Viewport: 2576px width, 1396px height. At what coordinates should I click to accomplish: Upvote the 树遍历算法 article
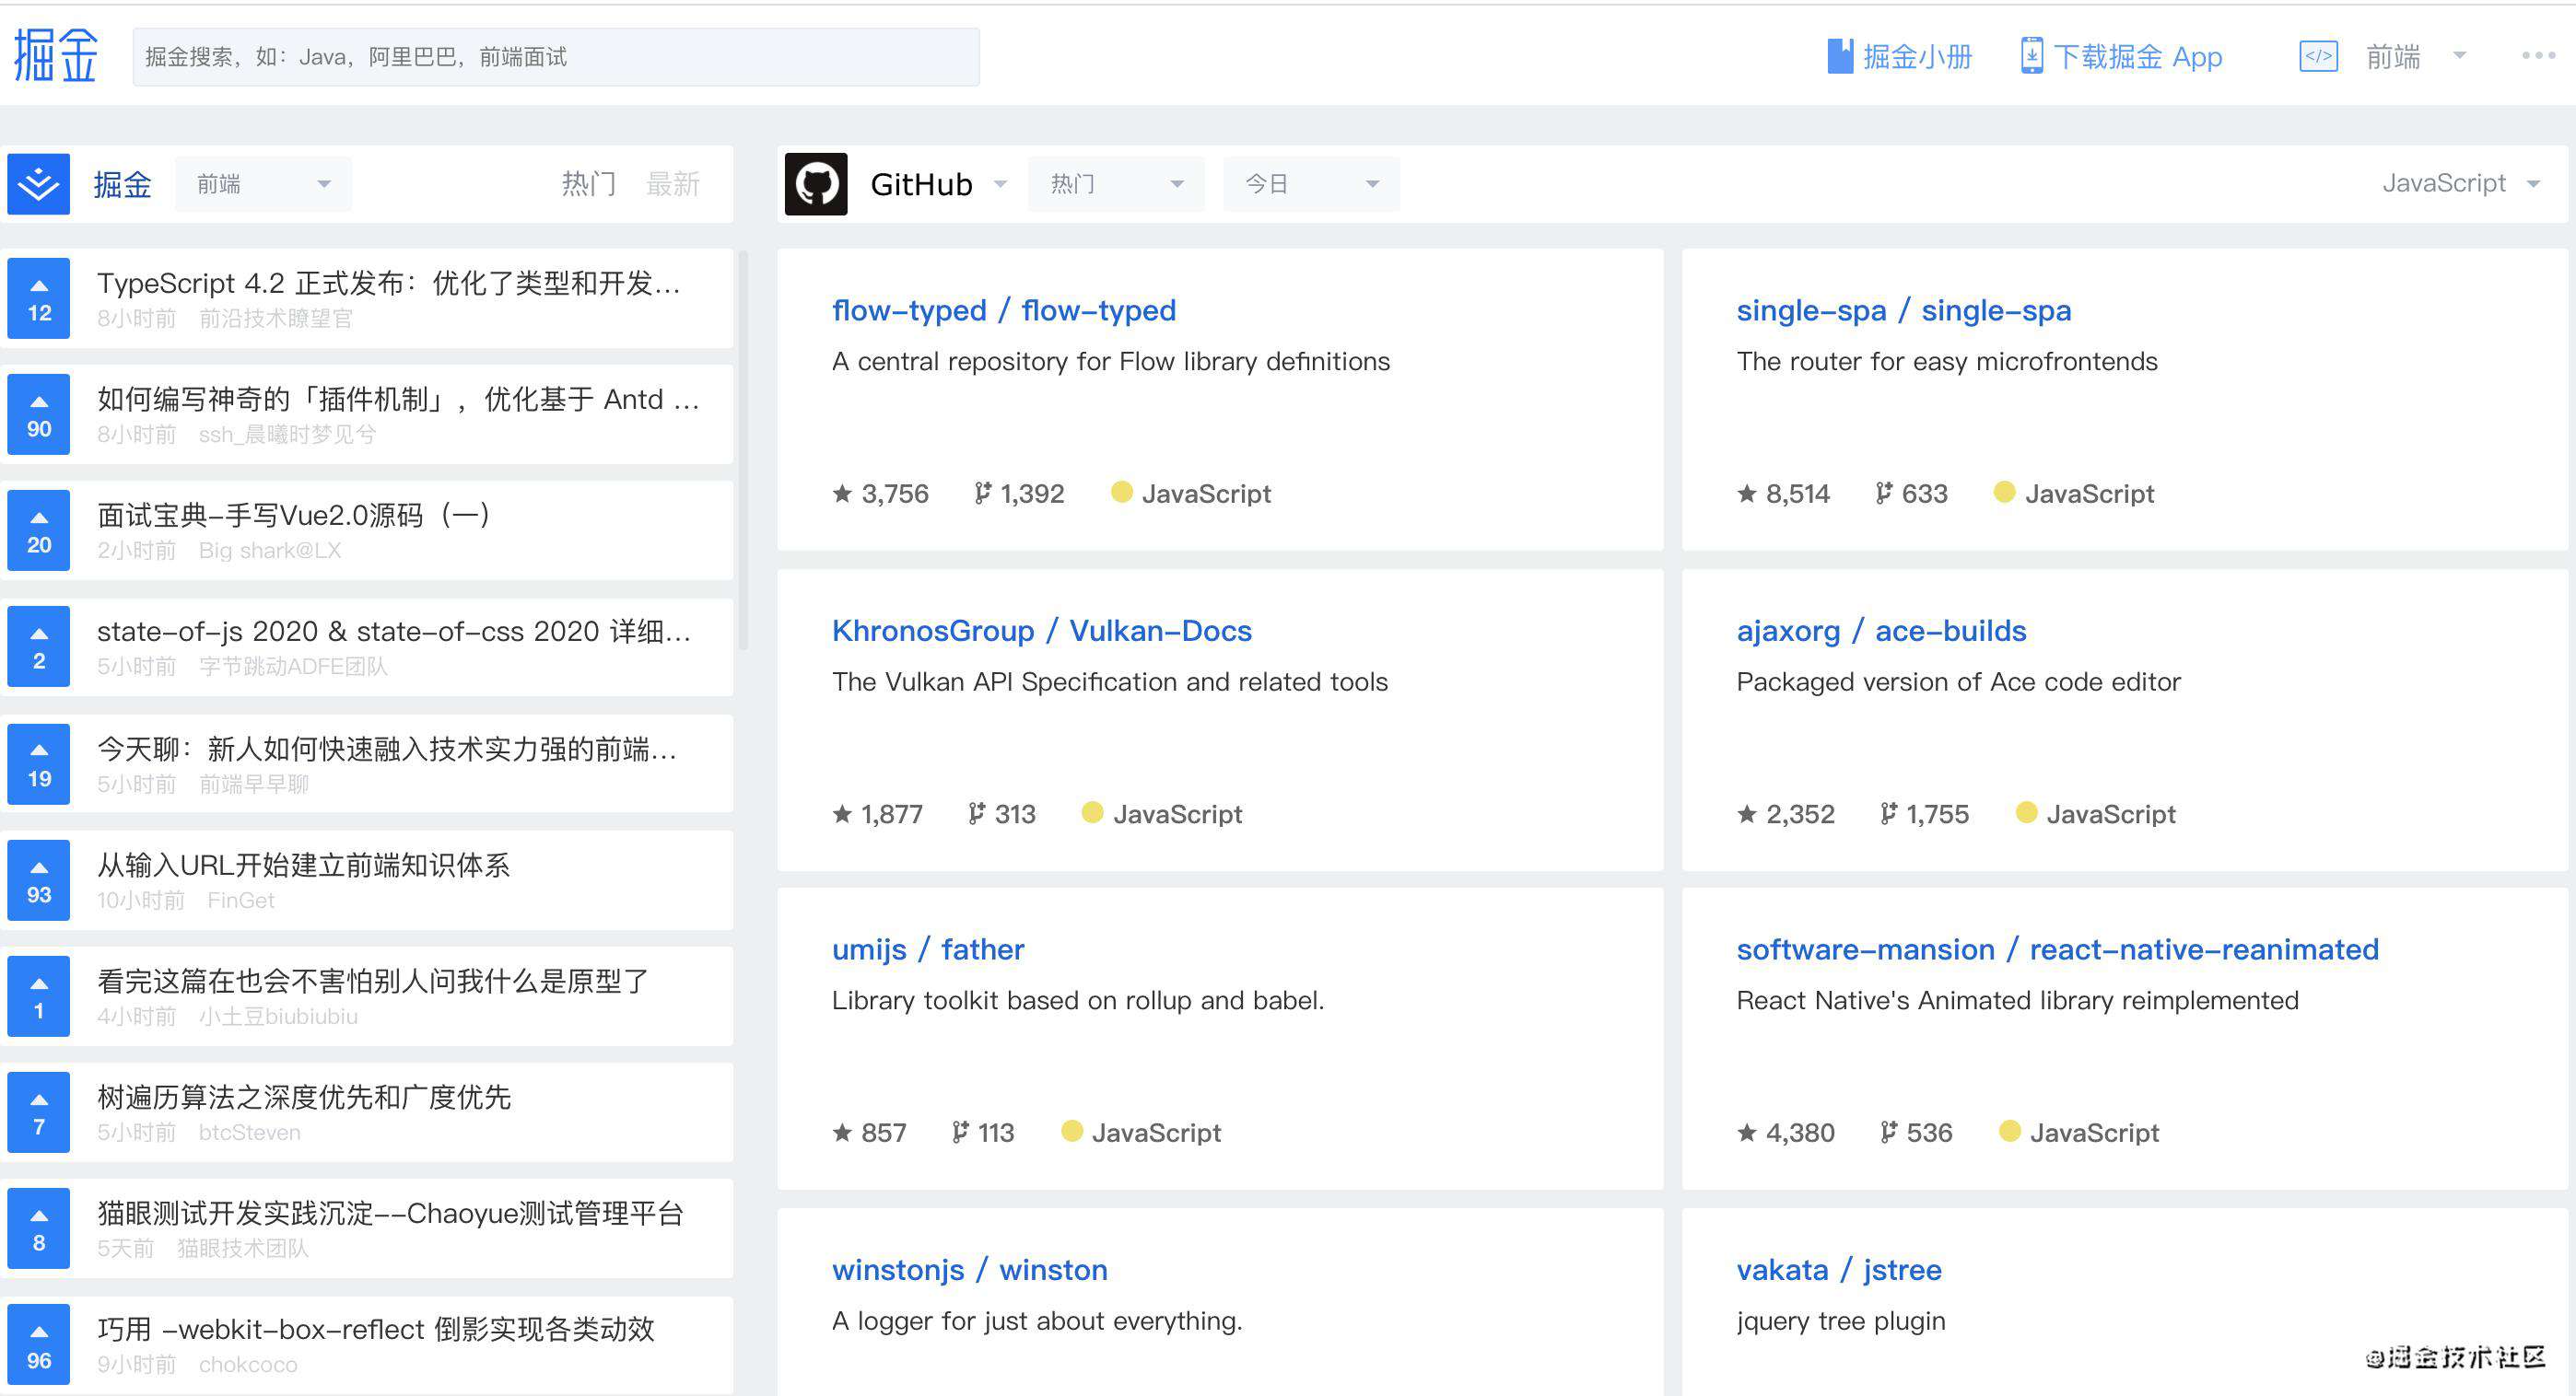point(38,1112)
